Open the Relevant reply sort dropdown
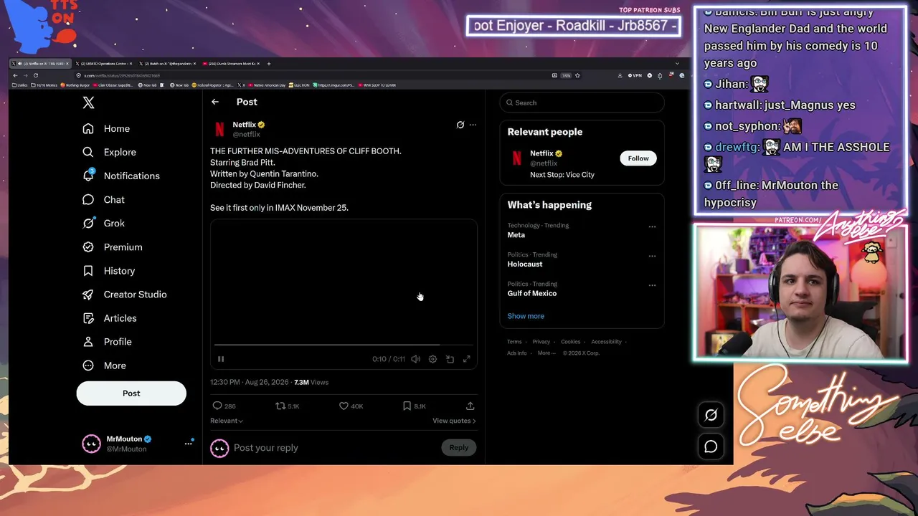This screenshot has width=918, height=516. pyautogui.click(x=227, y=421)
